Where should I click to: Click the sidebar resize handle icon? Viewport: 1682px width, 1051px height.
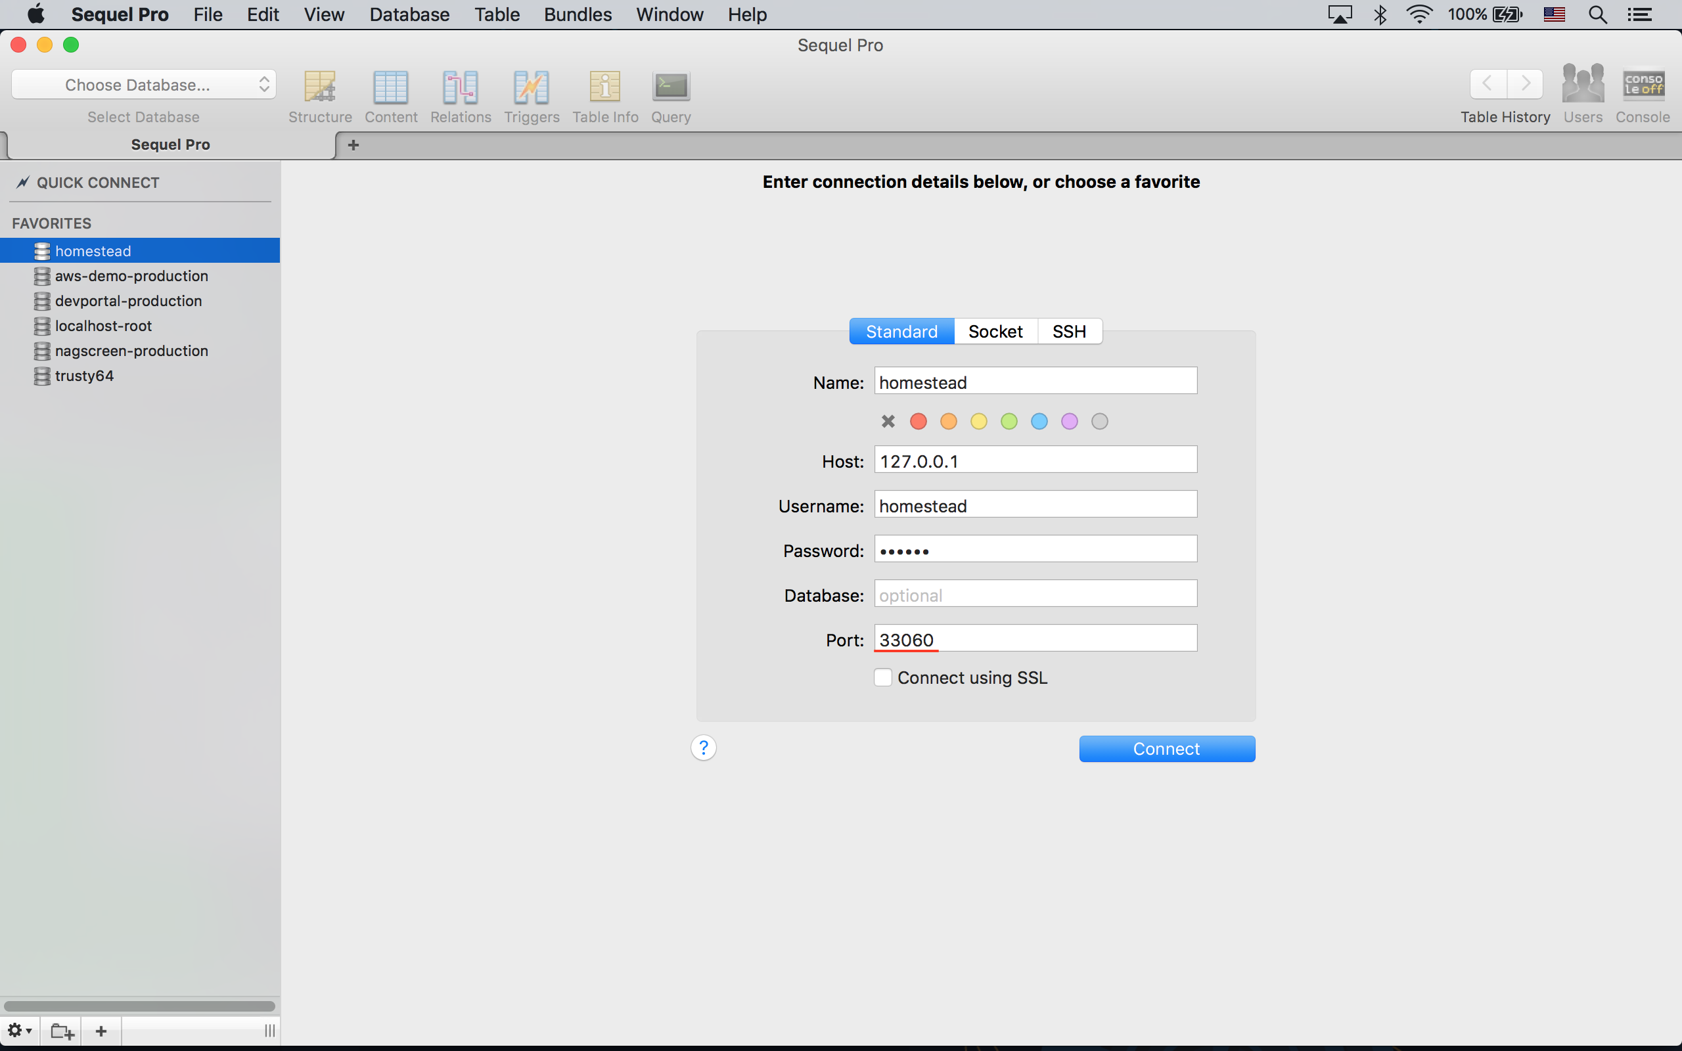point(269,1031)
